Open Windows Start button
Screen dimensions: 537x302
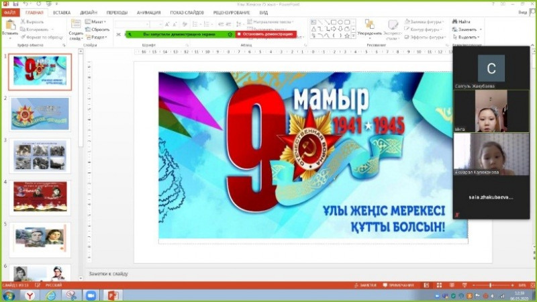coord(8,295)
